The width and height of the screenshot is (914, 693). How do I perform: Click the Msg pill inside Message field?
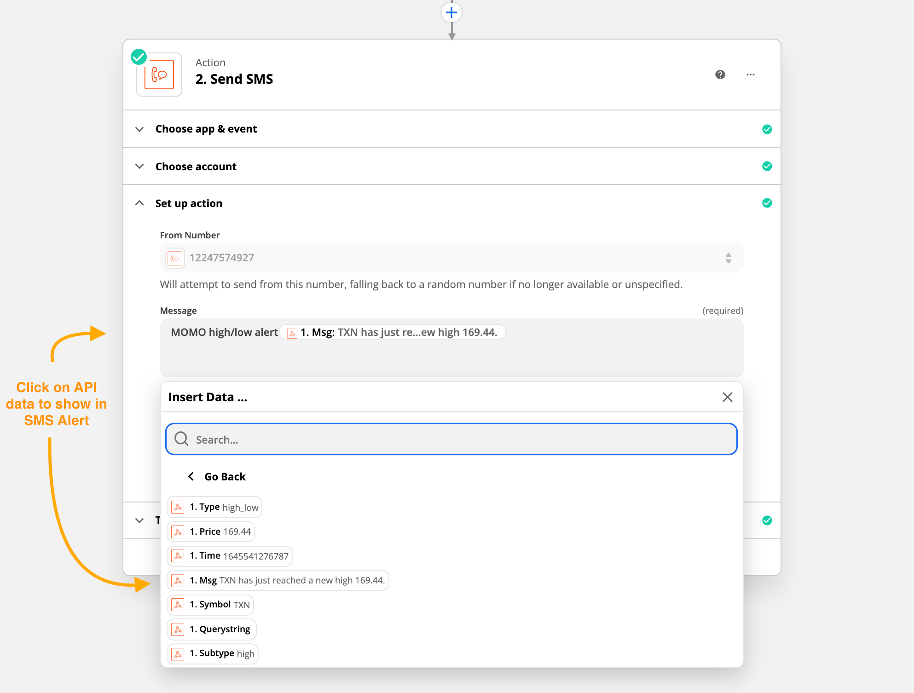[393, 332]
